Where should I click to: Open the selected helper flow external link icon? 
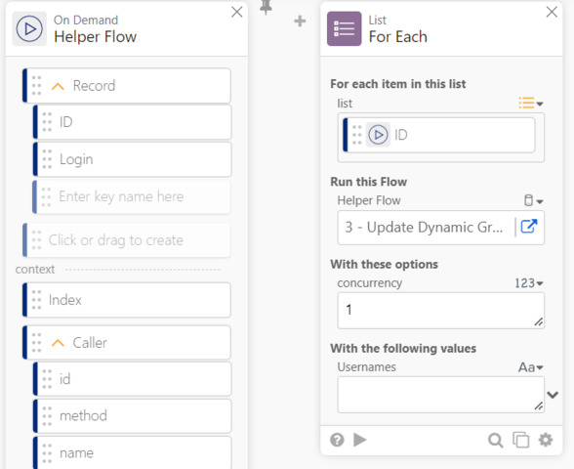529,227
